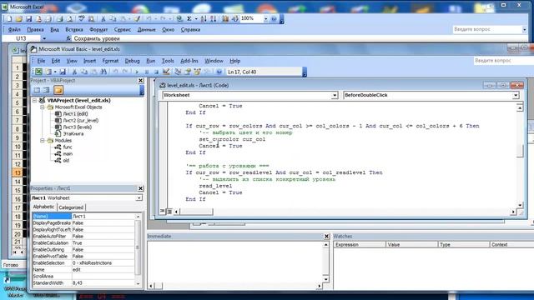
Task: Open Object Browser via toolbar icon
Action: click(x=197, y=72)
